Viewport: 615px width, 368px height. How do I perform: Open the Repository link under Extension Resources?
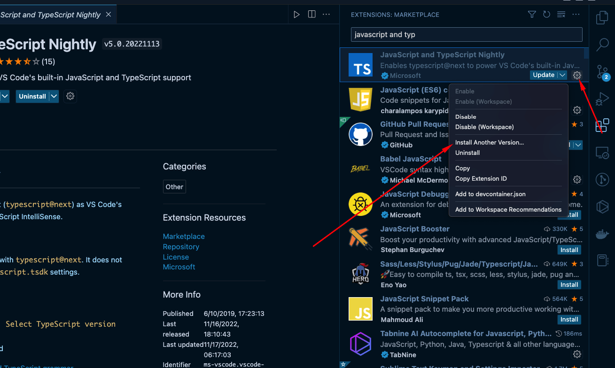coord(181,246)
